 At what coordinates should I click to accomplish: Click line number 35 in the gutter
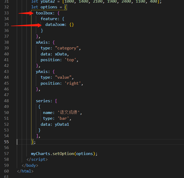tap(7, 25)
